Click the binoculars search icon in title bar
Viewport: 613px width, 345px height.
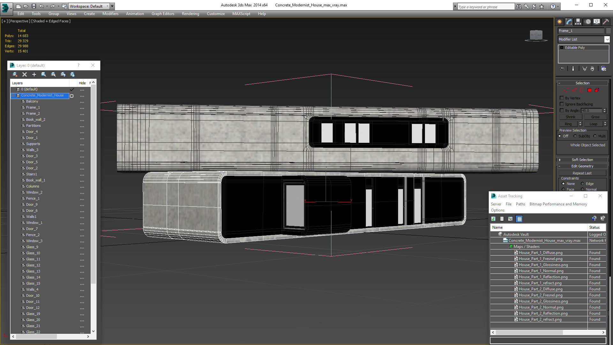tap(519, 6)
